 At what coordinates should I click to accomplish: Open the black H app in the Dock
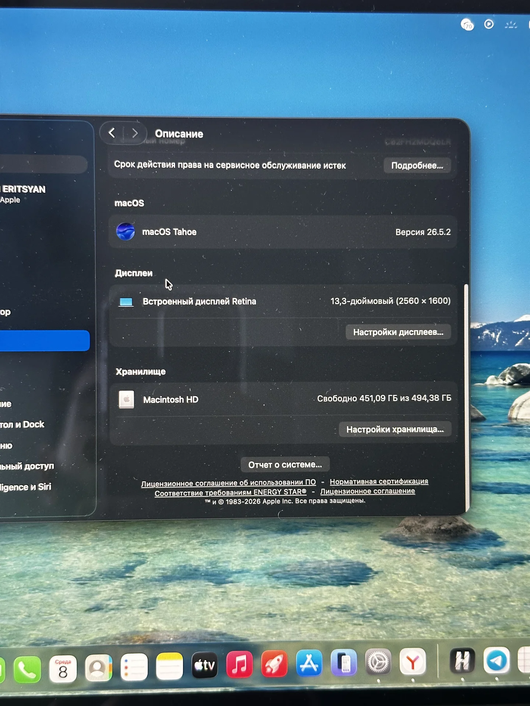pyautogui.click(x=462, y=660)
